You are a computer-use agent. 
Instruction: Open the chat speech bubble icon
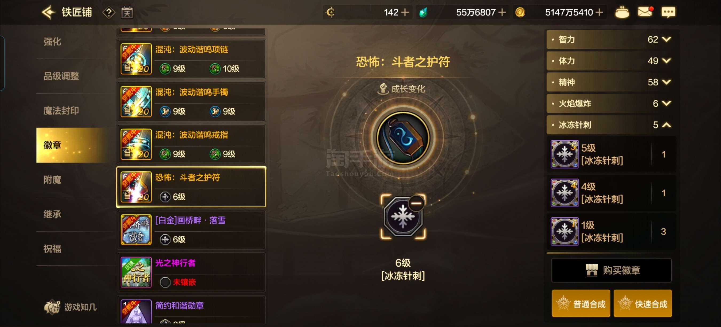(668, 13)
